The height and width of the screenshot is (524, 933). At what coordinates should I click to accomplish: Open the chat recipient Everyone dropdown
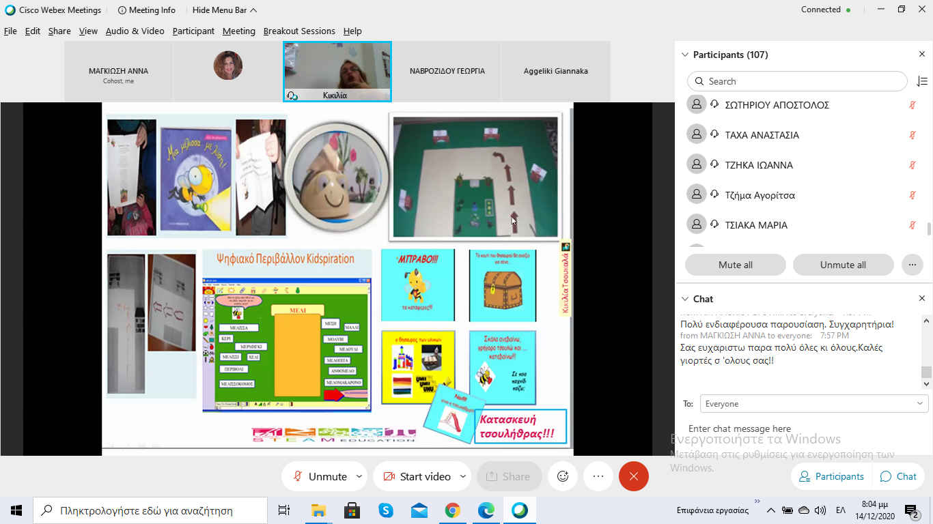coord(813,404)
